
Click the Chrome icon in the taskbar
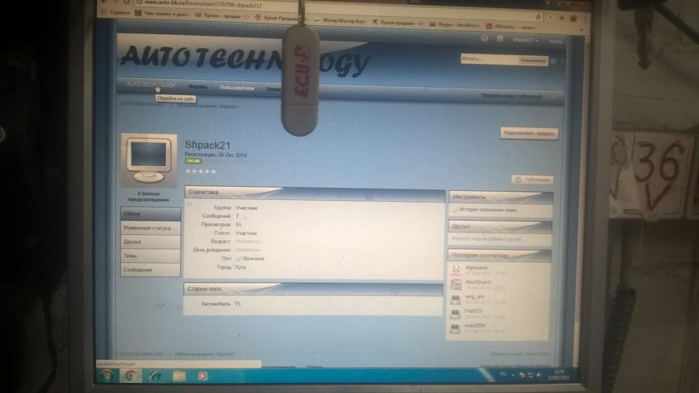130,376
